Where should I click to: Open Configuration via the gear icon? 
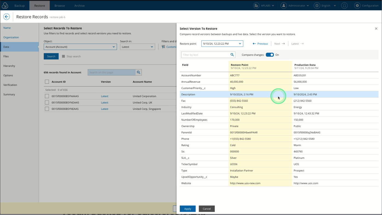point(357,5)
